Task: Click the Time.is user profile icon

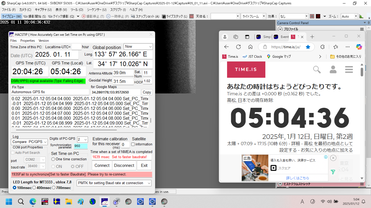Action: pos(333,70)
